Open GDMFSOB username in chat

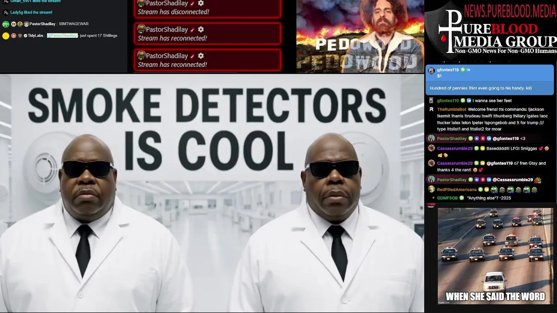(447, 198)
